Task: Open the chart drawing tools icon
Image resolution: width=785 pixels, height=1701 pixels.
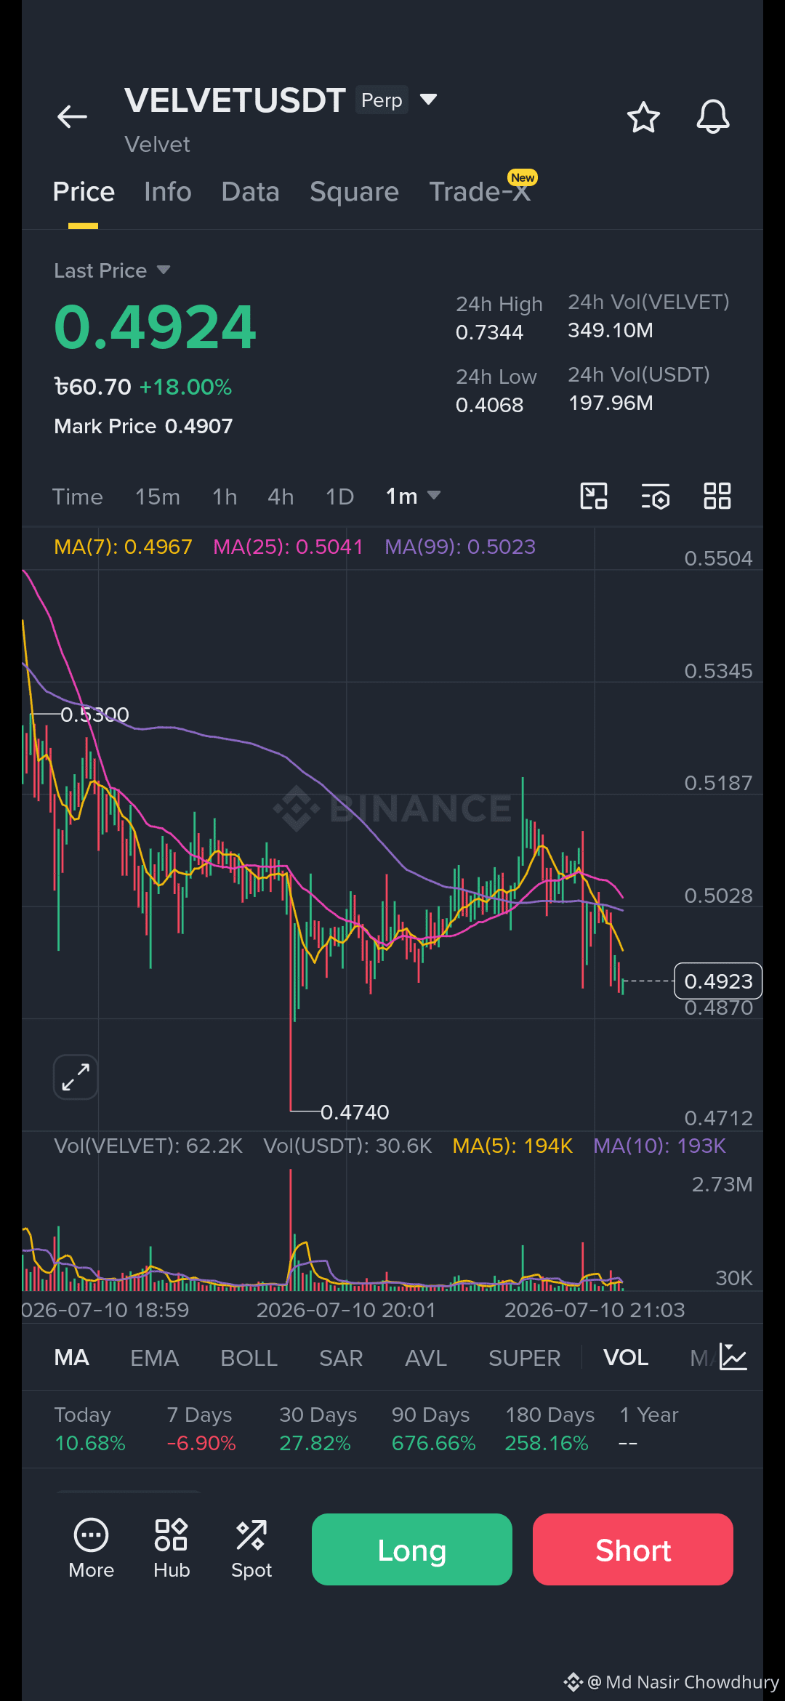Action: (594, 496)
